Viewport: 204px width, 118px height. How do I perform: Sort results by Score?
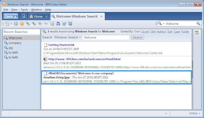click(145, 31)
